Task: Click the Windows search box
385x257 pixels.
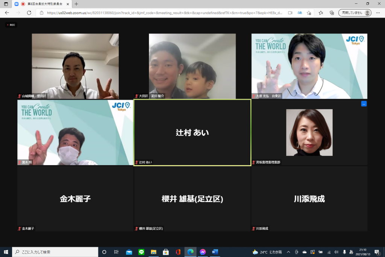Action: (55, 252)
